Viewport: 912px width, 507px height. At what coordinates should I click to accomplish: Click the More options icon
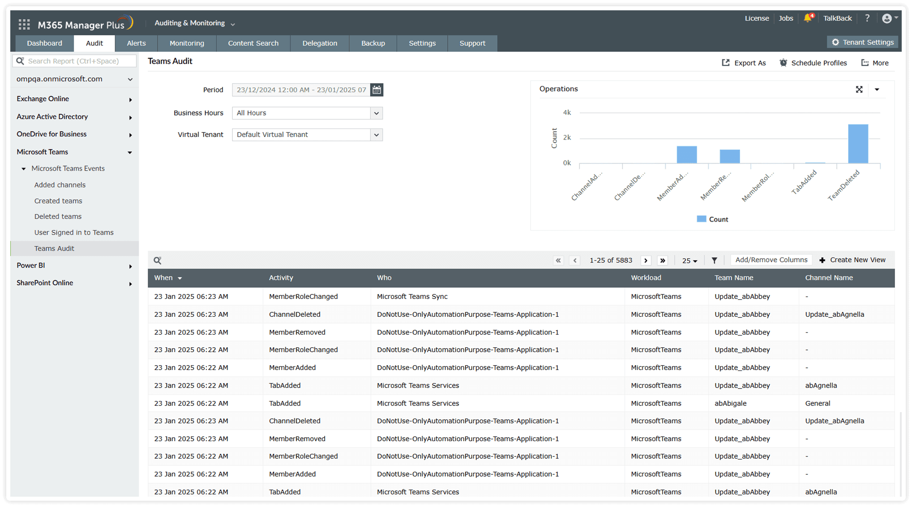[865, 63]
